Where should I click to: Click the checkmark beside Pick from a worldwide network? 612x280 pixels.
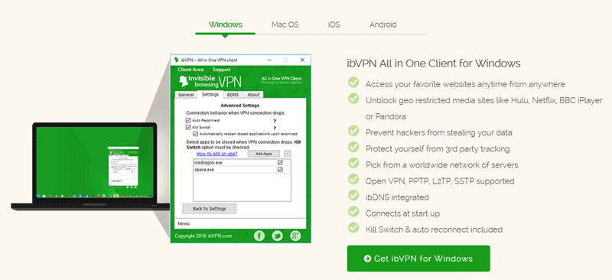click(x=353, y=163)
